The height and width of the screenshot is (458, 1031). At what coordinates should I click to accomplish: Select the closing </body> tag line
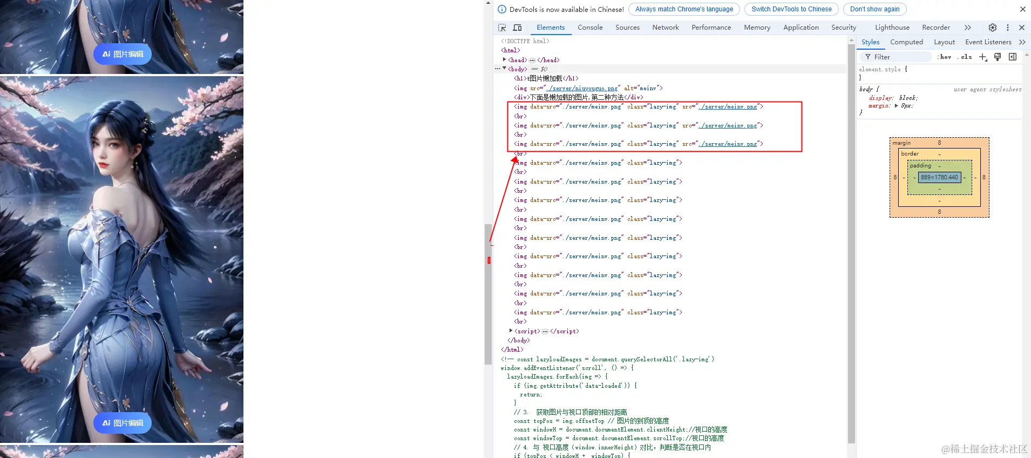pos(519,341)
